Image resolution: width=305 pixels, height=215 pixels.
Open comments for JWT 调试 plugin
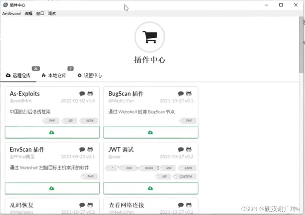(x=181, y=150)
